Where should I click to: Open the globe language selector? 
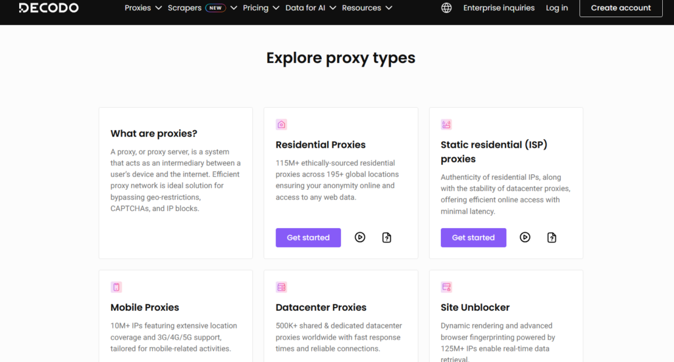coord(447,8)
